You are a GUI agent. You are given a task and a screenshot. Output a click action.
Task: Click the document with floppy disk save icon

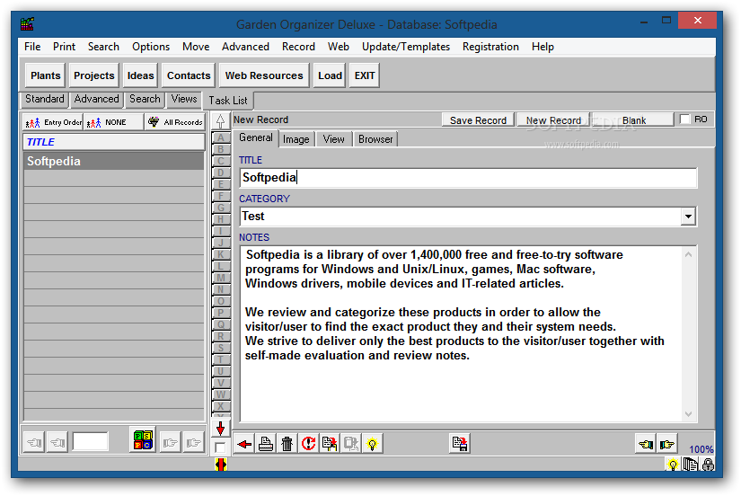pyautogui.click(x=459, y=444)
